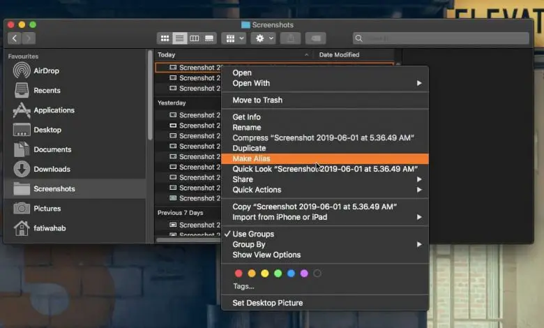The height and width of the screenshot is (328, 544).
Task: Expand the Share submenu
Action: coord(325,179)
